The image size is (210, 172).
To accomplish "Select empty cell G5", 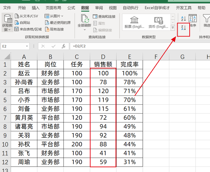I will [182, 100].
